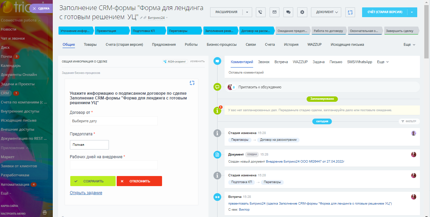Expand the task form with fullscreen icon
The height and width of the screenshot is (217, 430).
point(192,83)
